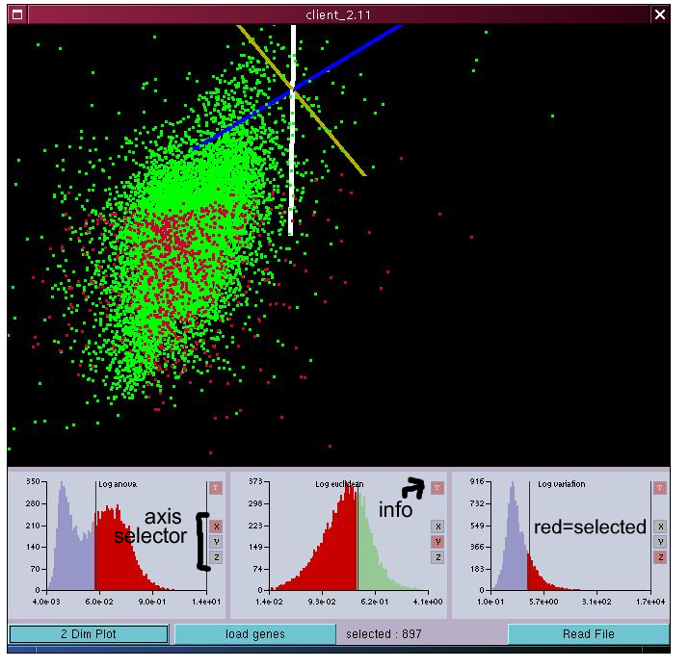Click the info button on Log euclidean histogram
Screen dimensions: 689x668
pyautogui.click(x=437, y=488)
